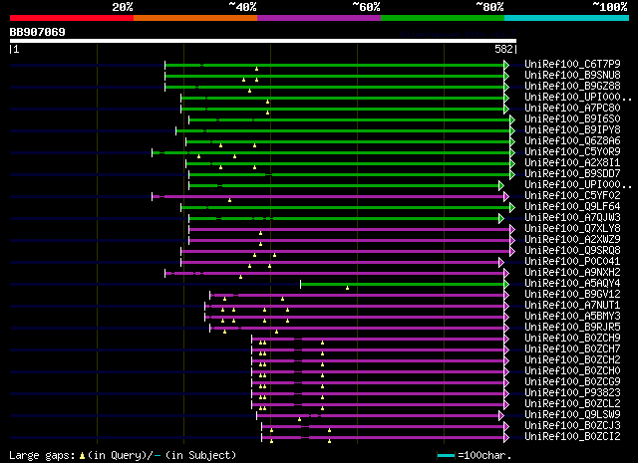Select the BB907069 query name
The width and height of the screenshot is (638, 463).
pos(38,32)
